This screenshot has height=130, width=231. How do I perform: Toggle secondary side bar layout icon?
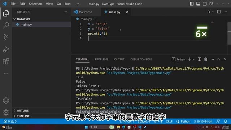click(205, 4)
